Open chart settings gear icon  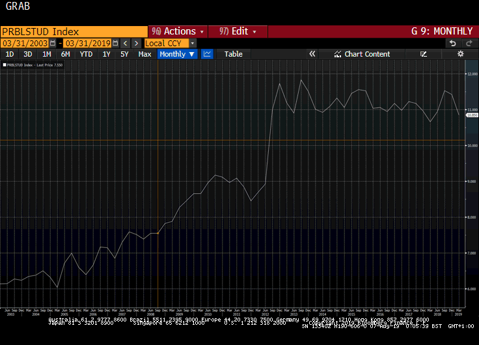click(460, 54)
